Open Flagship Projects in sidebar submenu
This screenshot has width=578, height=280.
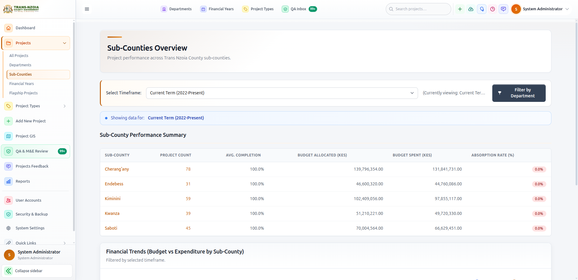click(x=24, y=93)
